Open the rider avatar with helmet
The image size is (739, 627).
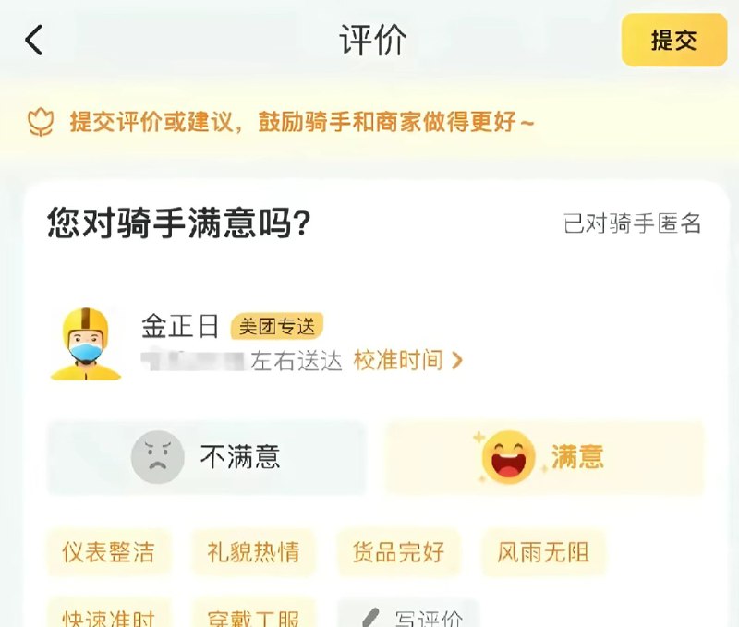pos(86,344)
